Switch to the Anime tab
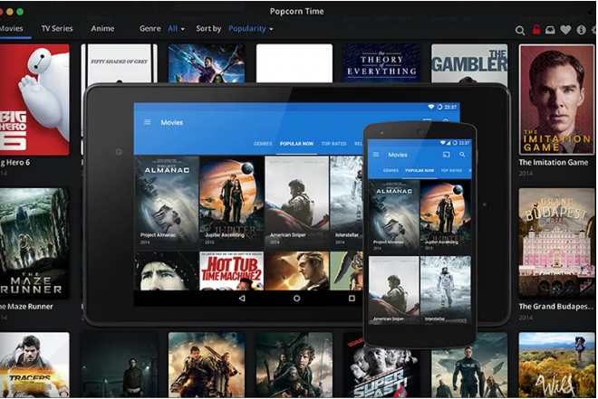The image size is (598, 399). point(102,29)
